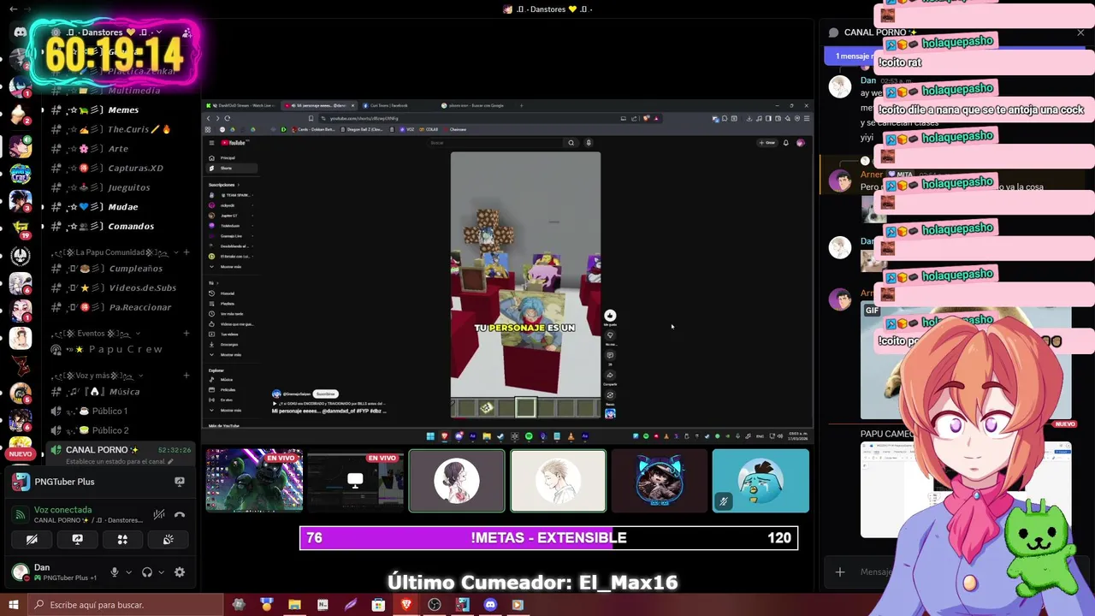Turn on camera in voice panel
1095x616 pixels.
32,539
